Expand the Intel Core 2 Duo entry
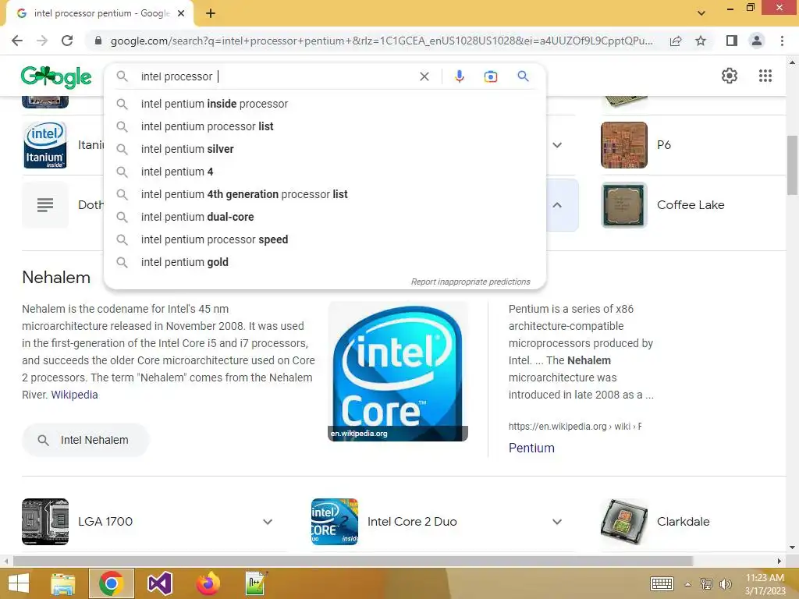This screenshot has width=799, height=599. click(x=557, y=522)
